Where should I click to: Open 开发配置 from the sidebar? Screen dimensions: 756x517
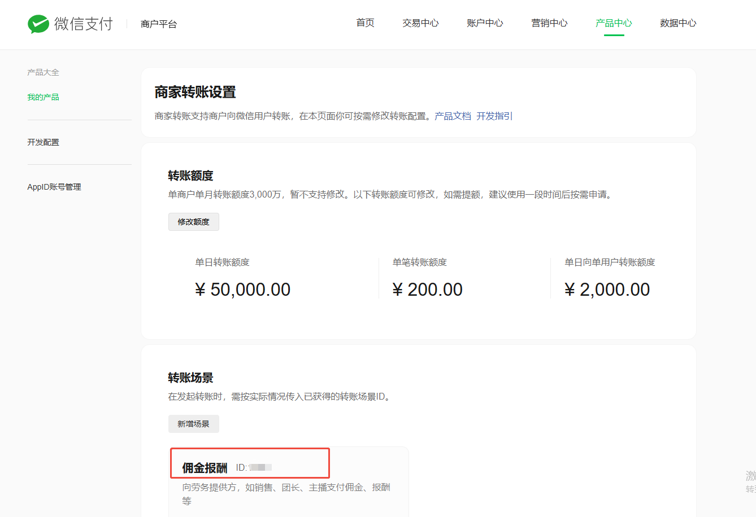(x=43, y=142)
